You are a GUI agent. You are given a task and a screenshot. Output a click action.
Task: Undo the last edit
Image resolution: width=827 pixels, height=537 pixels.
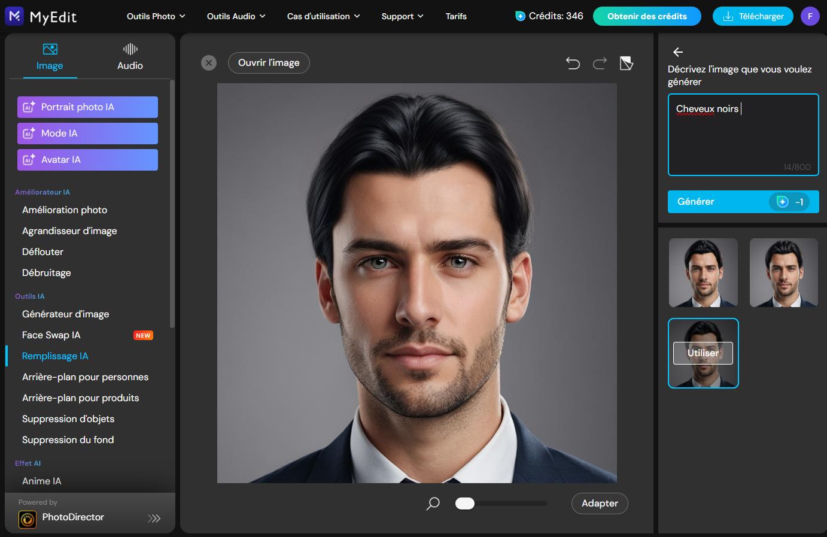point(573,63)
